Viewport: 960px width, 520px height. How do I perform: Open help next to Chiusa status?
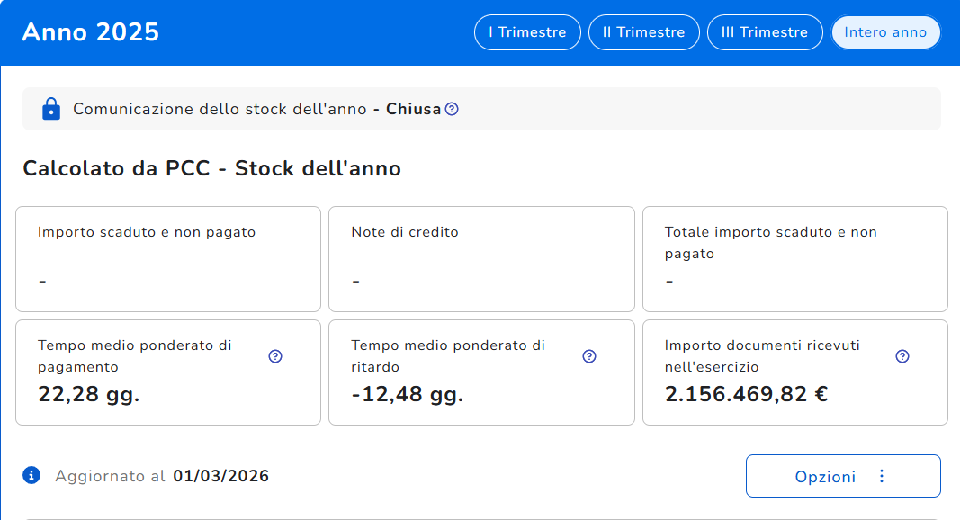pyautogui.click(x=452, y=109)
